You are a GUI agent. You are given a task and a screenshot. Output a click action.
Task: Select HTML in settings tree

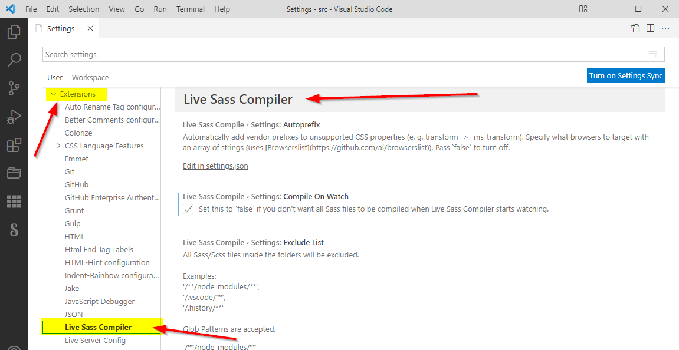point(74,237)
